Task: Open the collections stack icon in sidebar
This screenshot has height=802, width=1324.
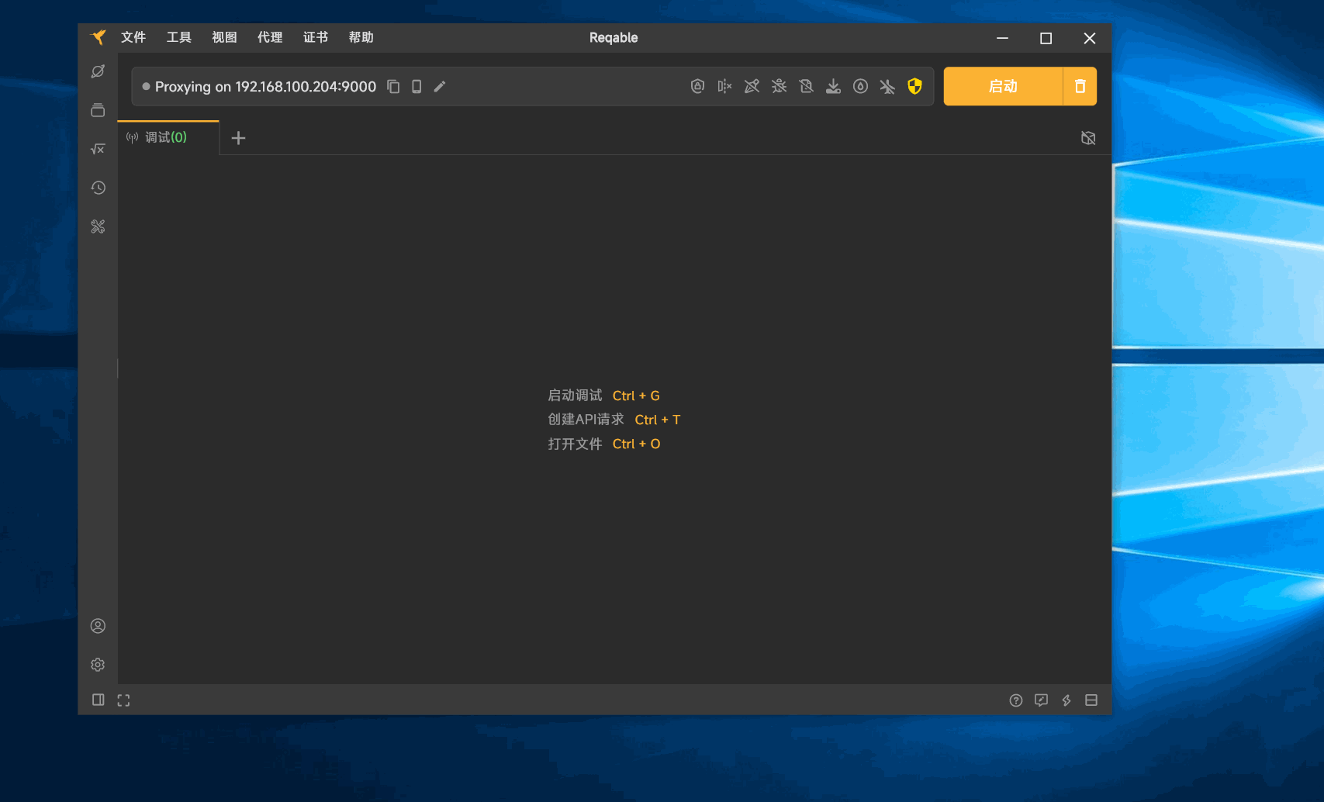Action: [98, 110]
